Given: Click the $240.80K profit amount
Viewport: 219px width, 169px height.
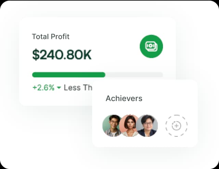Looking at the screenshot, I should point(62,55).
